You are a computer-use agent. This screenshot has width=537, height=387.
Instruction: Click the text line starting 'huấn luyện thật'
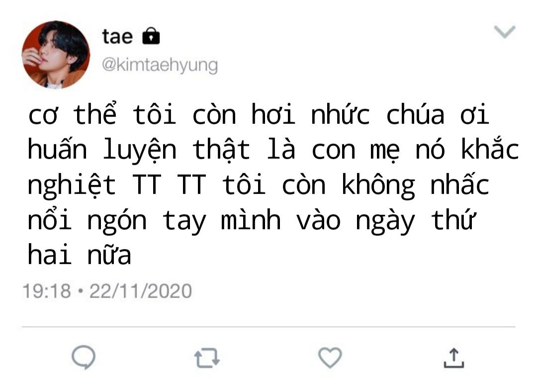273,150
